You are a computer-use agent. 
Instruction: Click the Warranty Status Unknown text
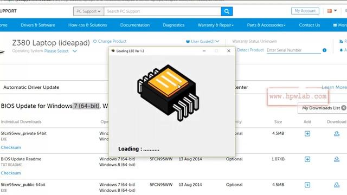254,41
